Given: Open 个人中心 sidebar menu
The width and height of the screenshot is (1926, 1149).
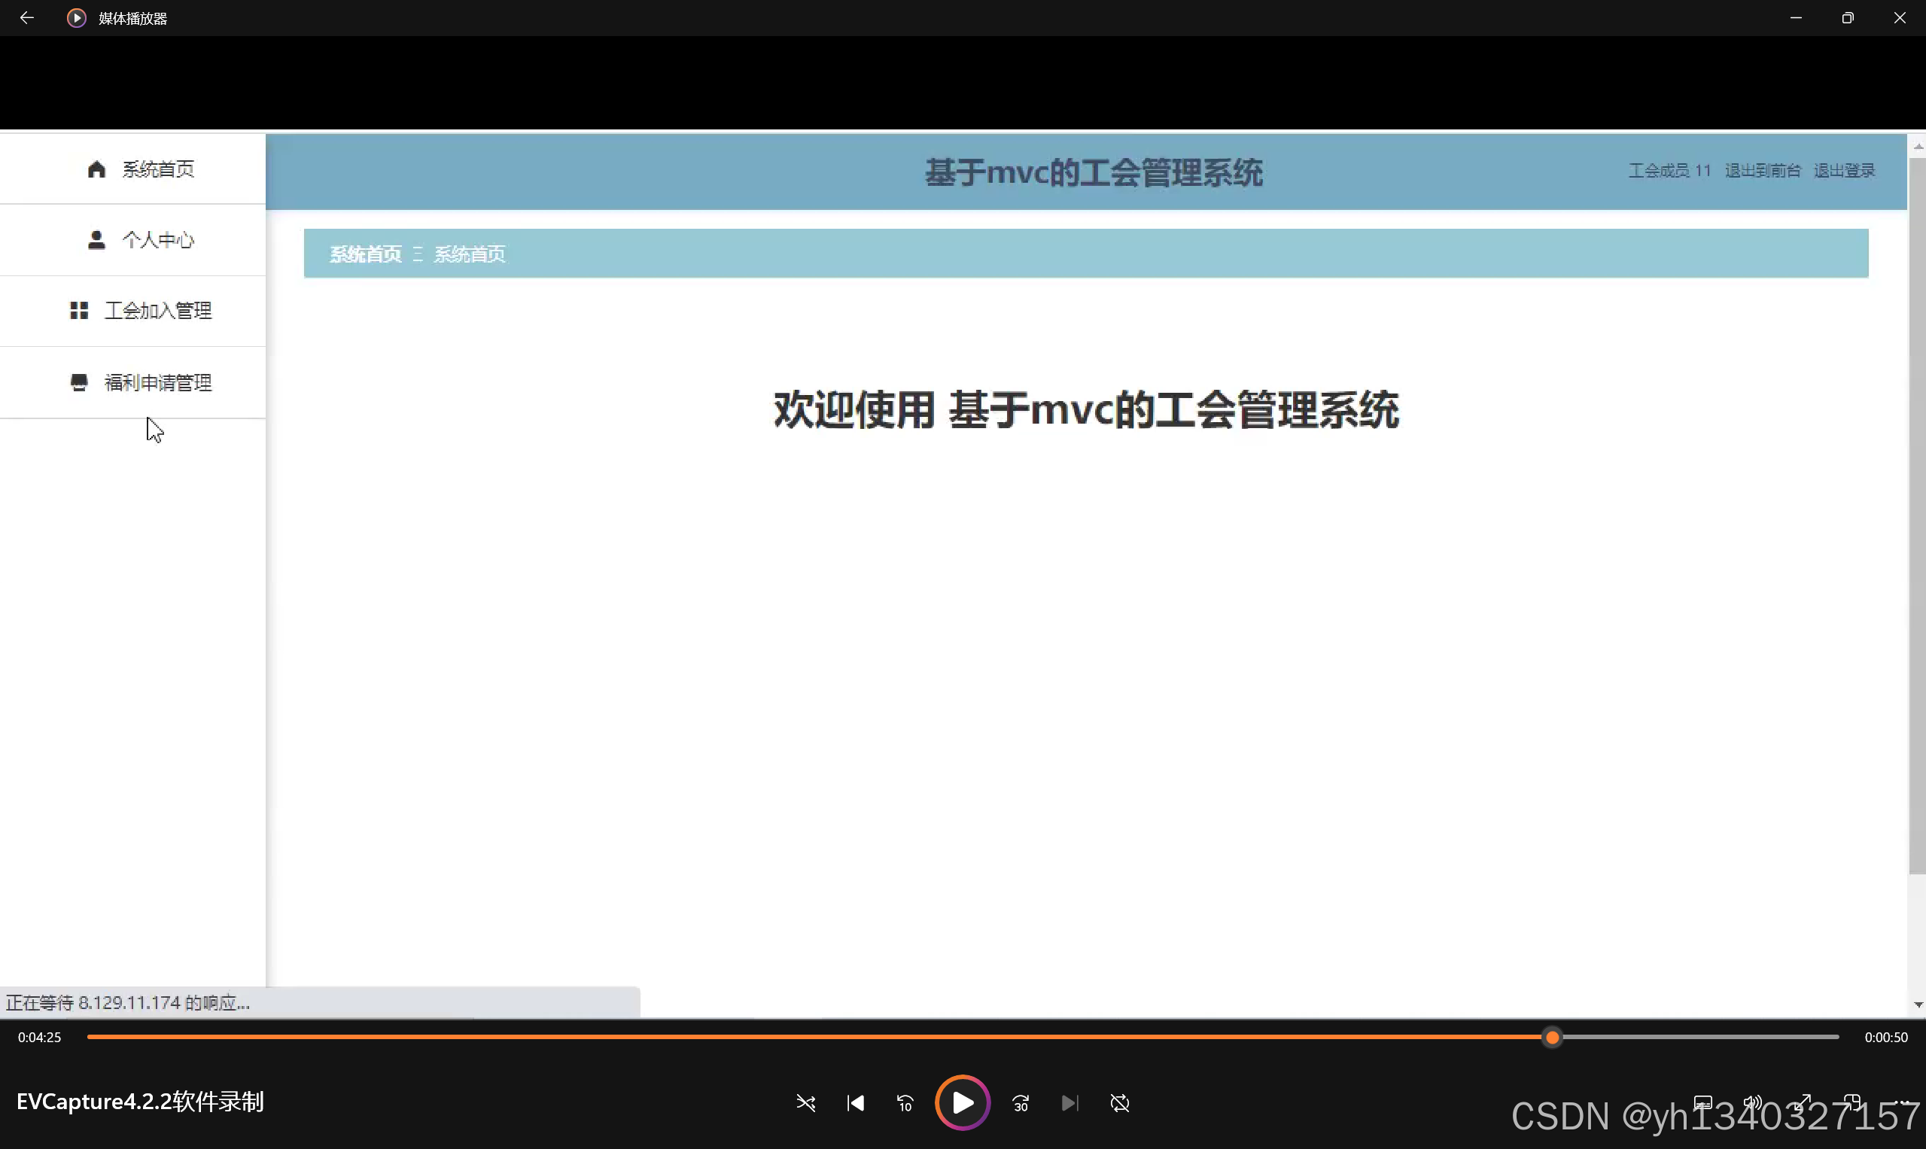Looking at the screenshot, I should (x=140, y=240).
